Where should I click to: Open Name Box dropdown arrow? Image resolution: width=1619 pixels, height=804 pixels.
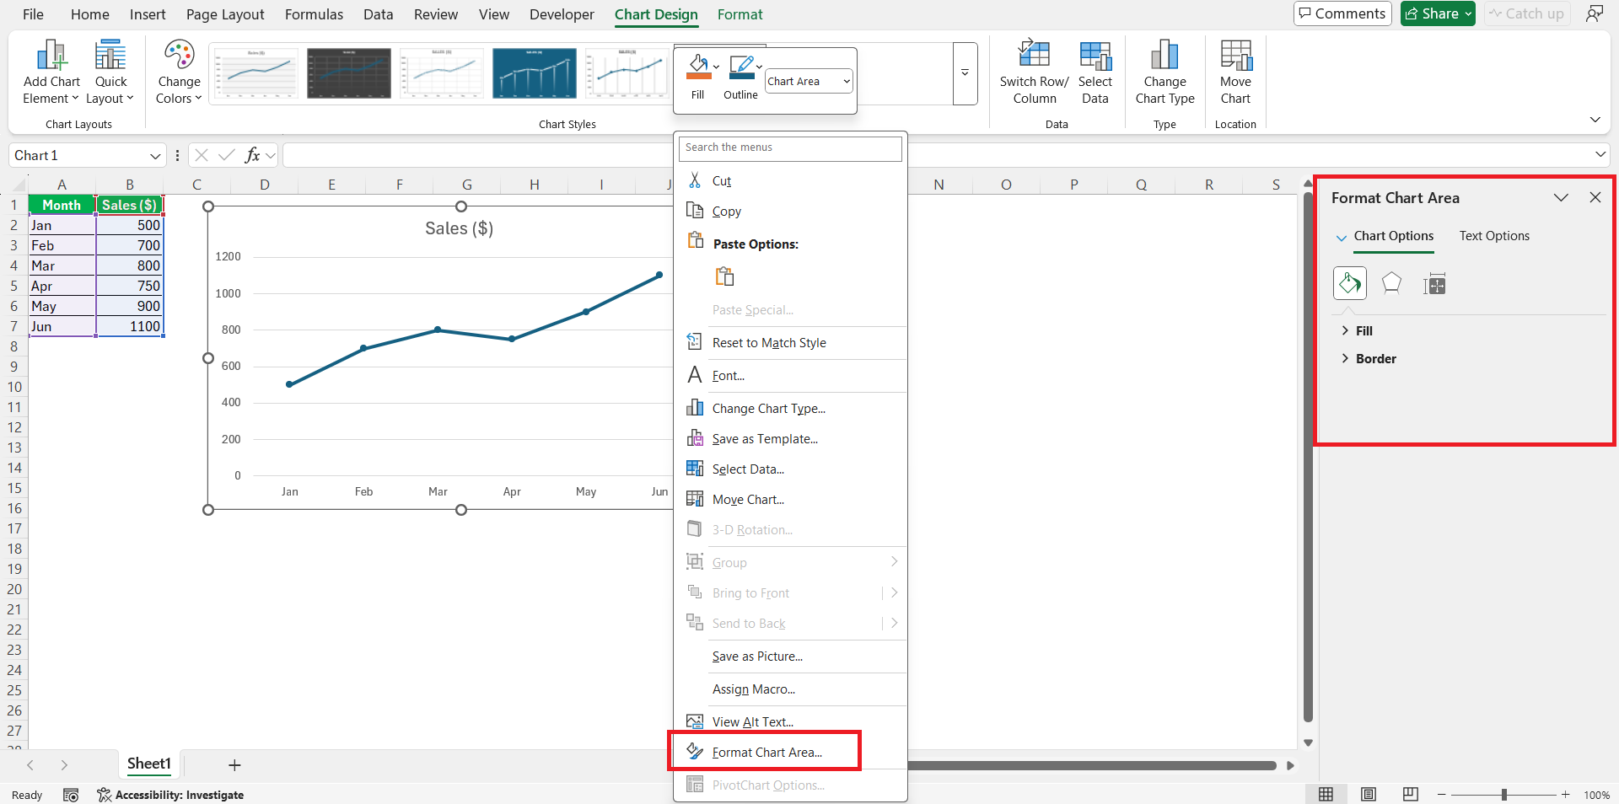154,156
